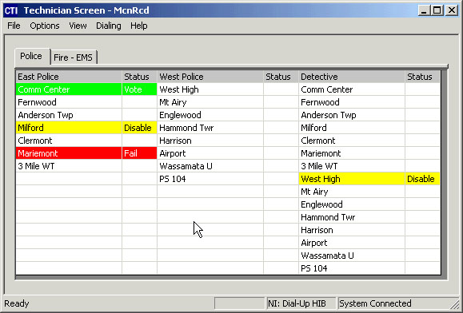463x313 pixels.
Task: Select Airport in West Police column
Action: tap(210, 153)
